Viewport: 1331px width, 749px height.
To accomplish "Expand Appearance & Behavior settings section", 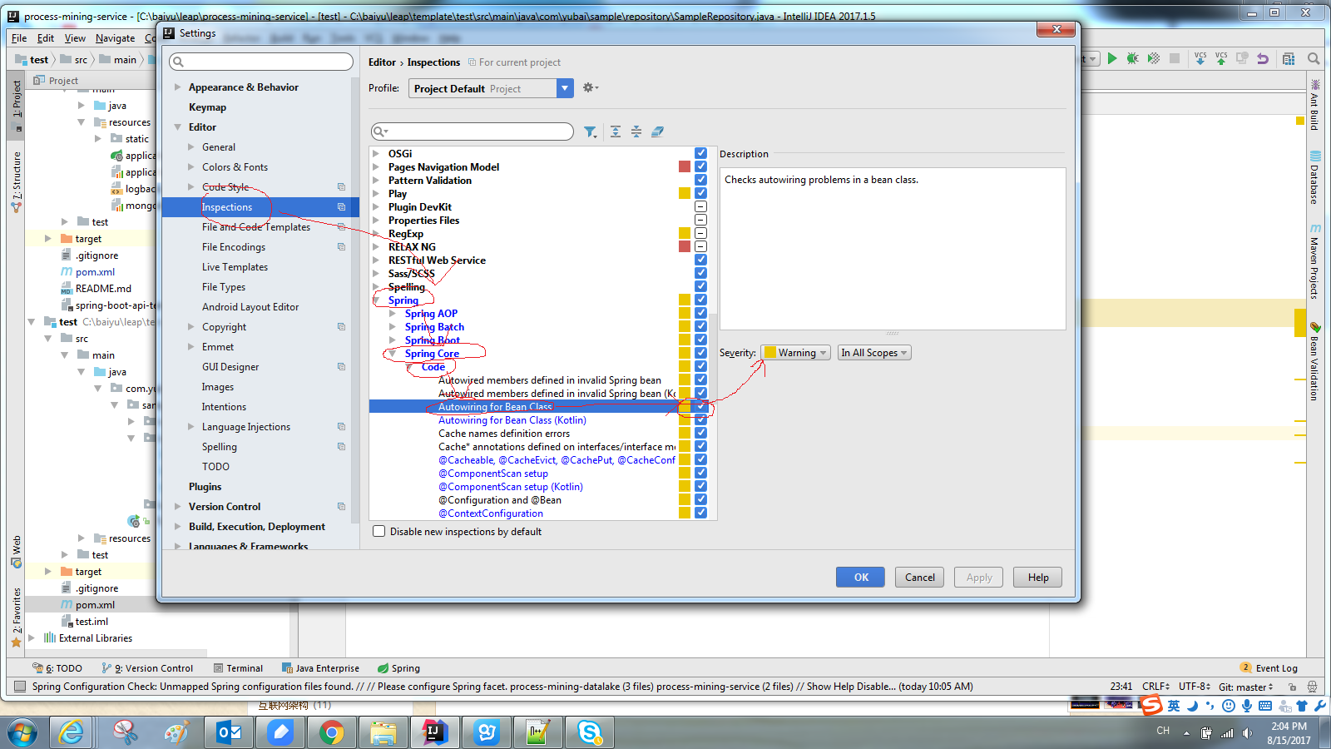I will tap(177, 87).
